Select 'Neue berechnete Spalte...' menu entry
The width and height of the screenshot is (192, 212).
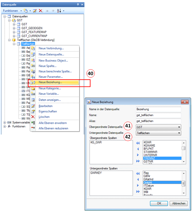55,71
